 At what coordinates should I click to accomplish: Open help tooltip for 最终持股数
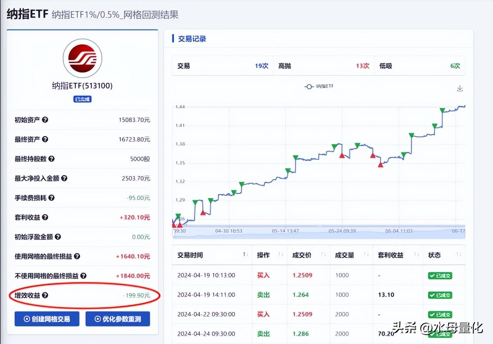point(51,159)
